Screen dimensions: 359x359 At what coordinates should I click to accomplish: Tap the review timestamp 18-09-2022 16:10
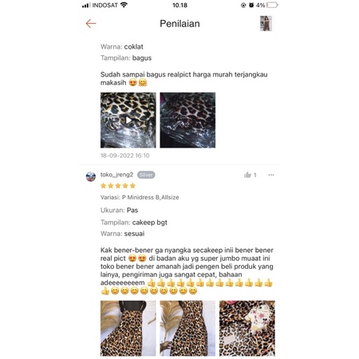coord(125,156)
